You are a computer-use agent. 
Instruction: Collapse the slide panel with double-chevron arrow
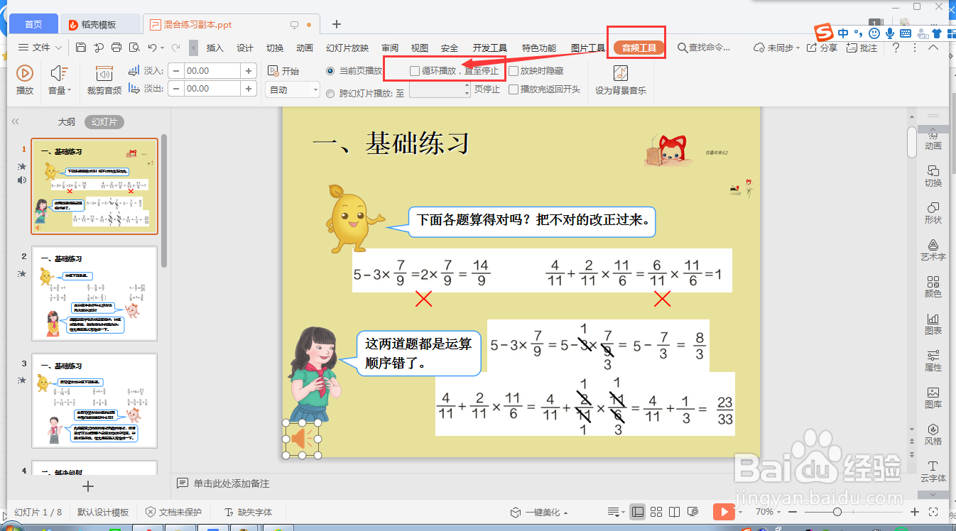point(15,121)
